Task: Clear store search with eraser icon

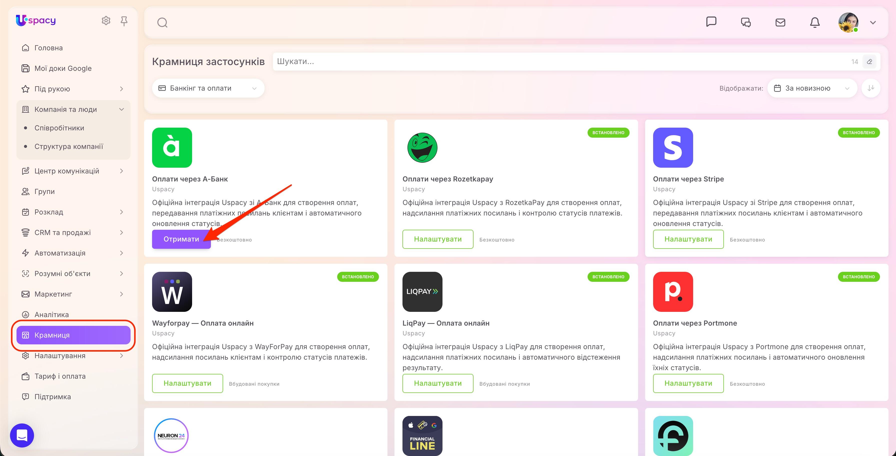Action: pos(869,62)
